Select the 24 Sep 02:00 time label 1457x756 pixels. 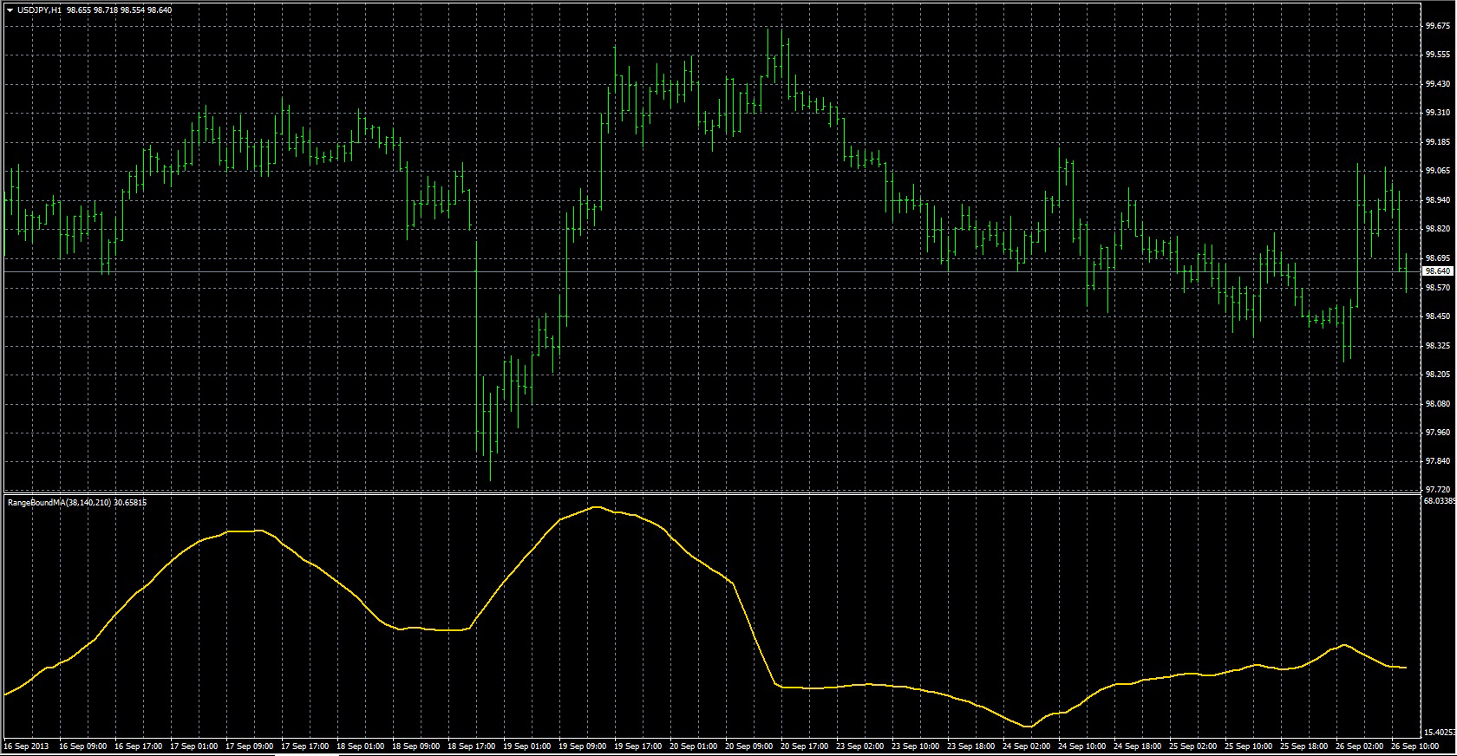click(1026, 746)
